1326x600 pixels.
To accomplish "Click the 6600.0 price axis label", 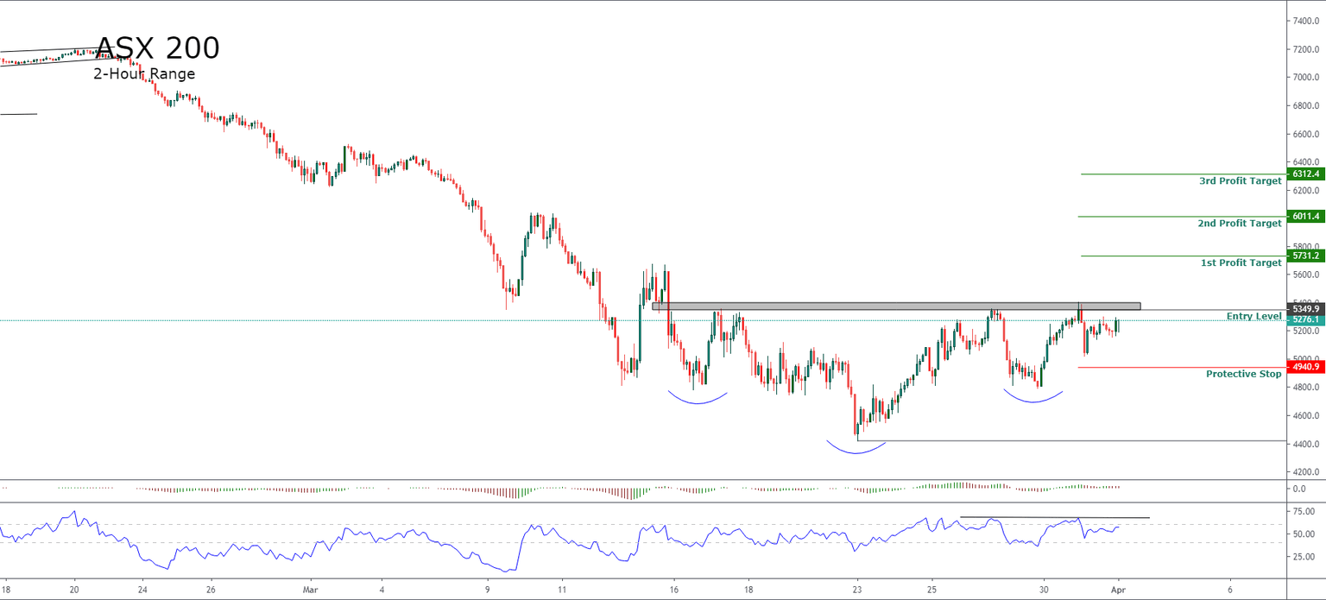I will point(1305,135).
